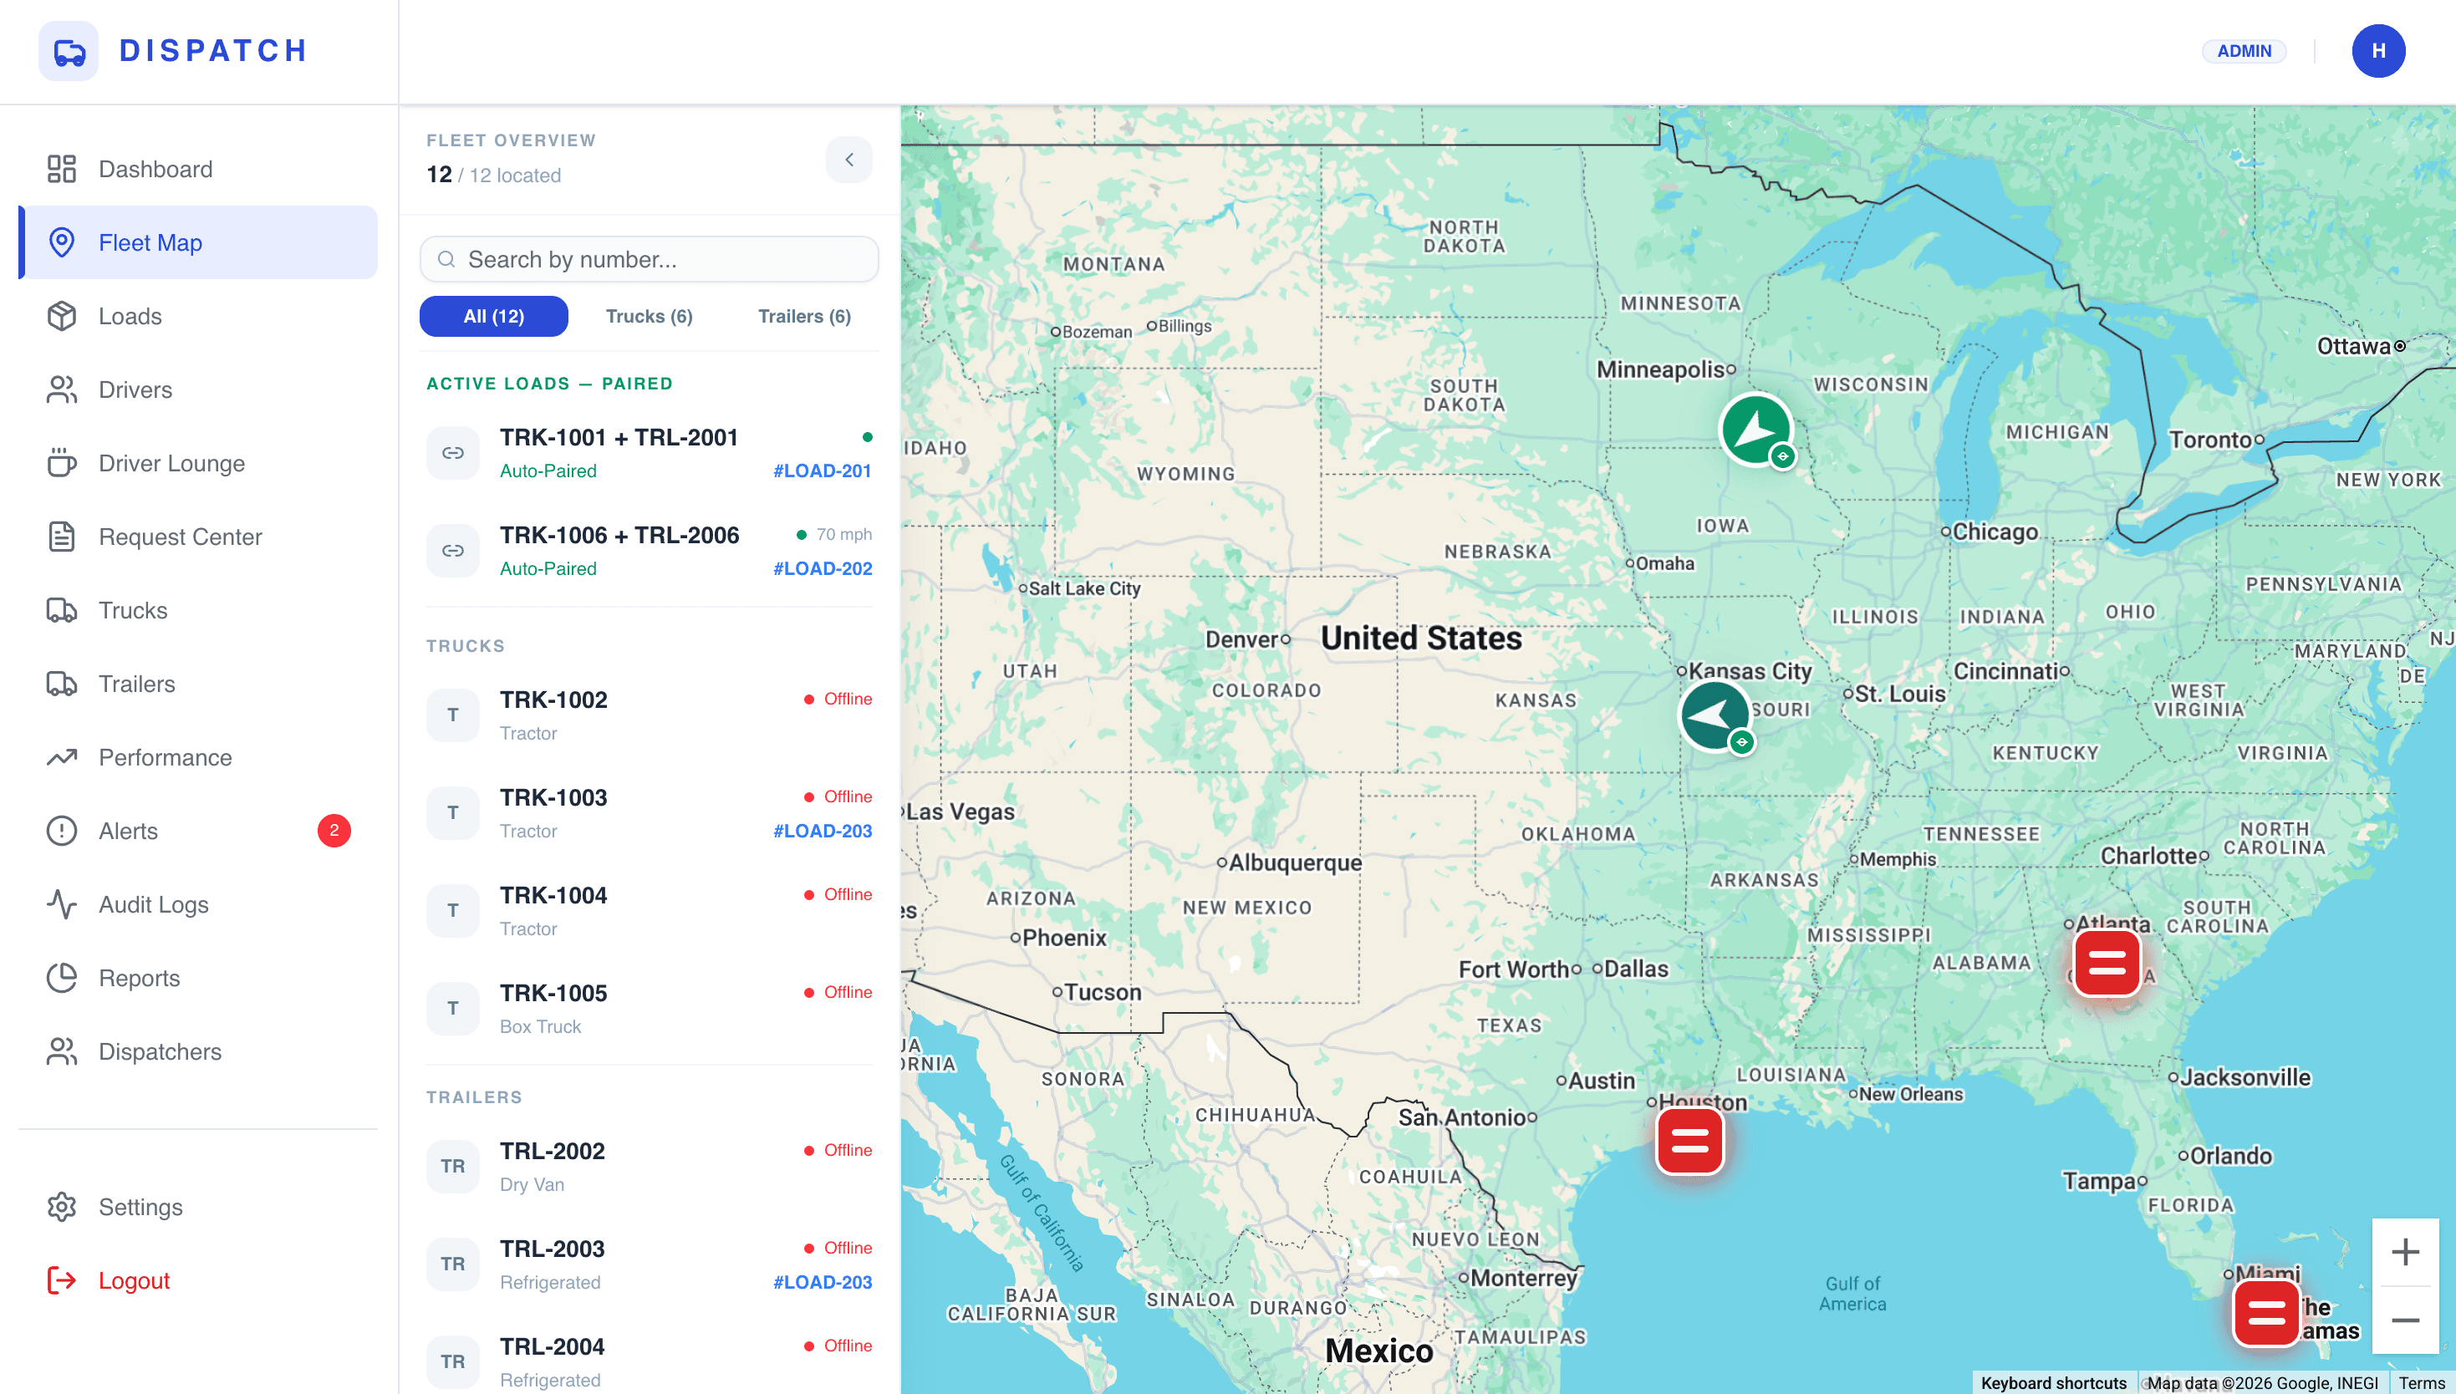
Task: Click the Trailers sidebar icon
Action: coord(62,684)
